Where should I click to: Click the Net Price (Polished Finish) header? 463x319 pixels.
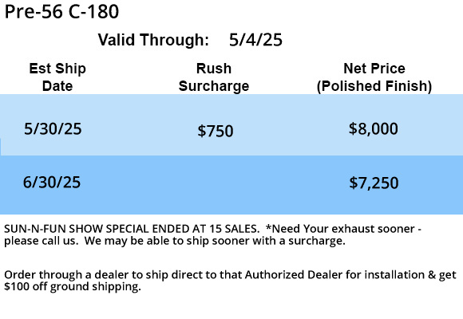374,77
